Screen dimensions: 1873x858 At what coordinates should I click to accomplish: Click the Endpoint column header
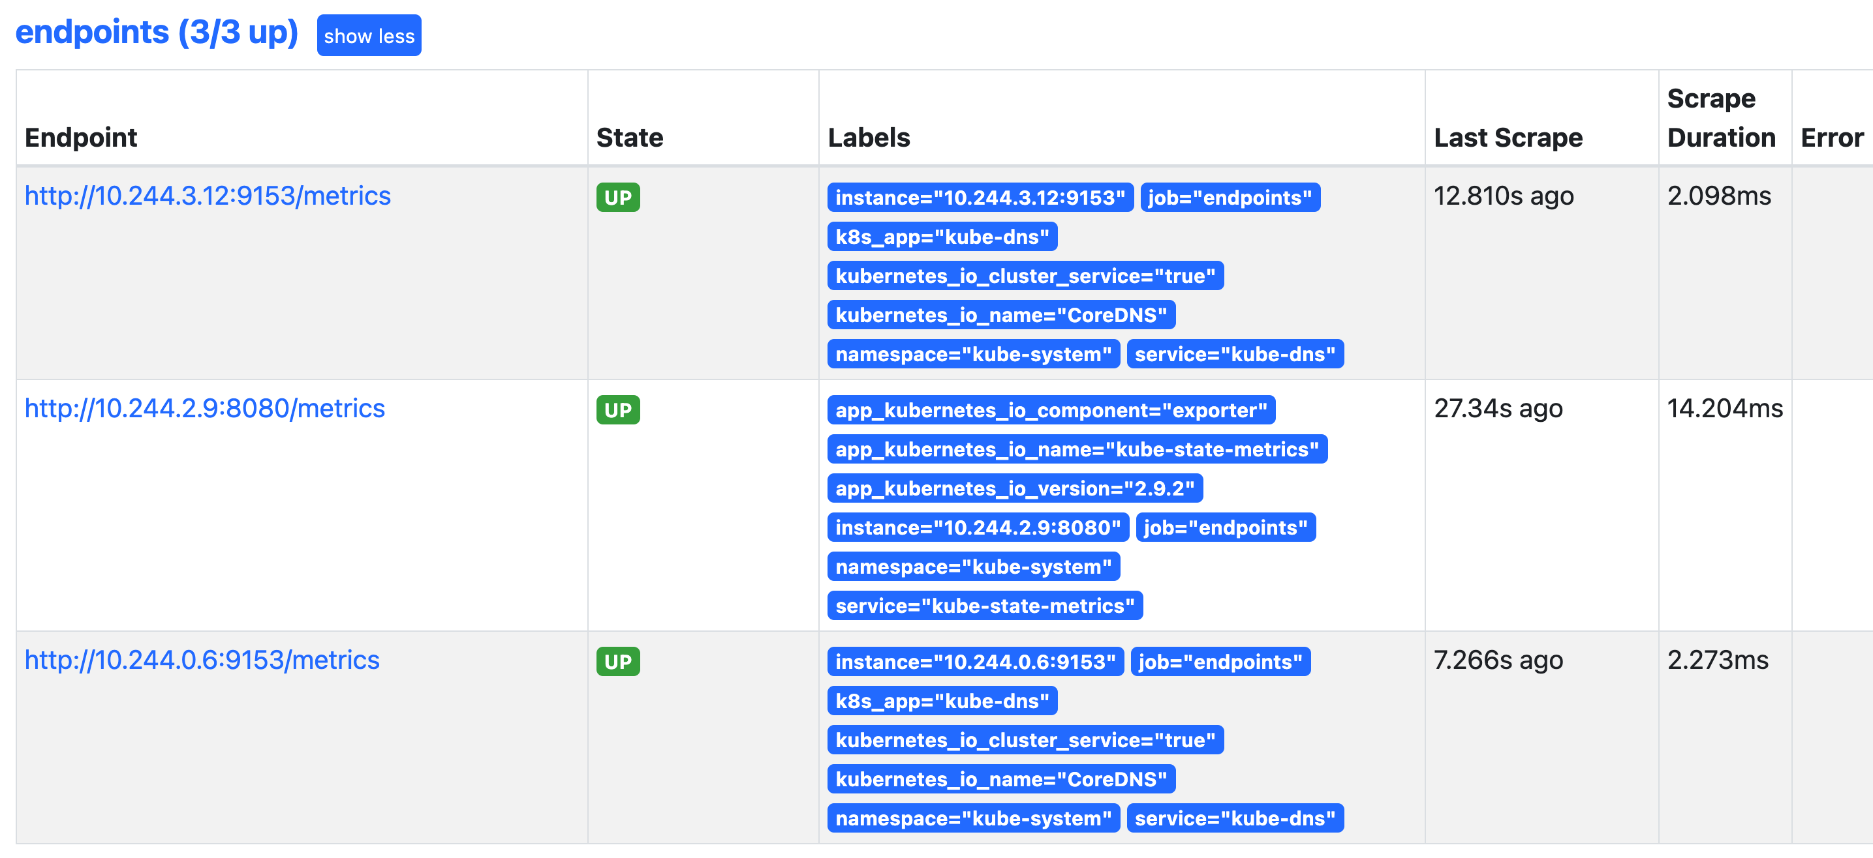[x=81, y=138]
